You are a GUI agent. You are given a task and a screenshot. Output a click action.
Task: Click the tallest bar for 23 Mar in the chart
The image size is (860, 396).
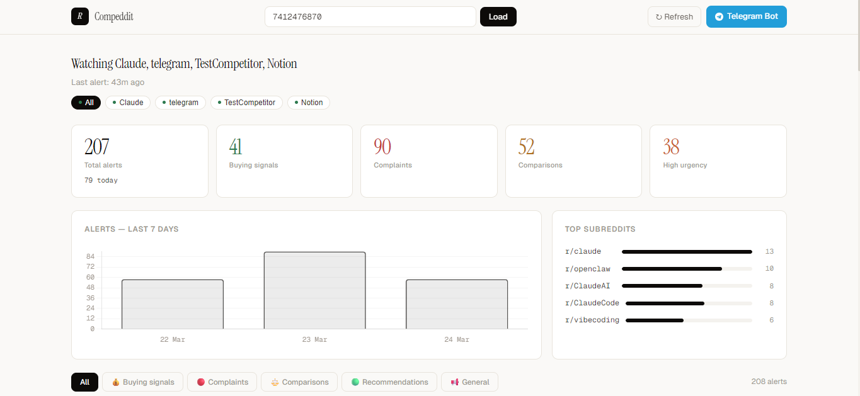point(315,290)
